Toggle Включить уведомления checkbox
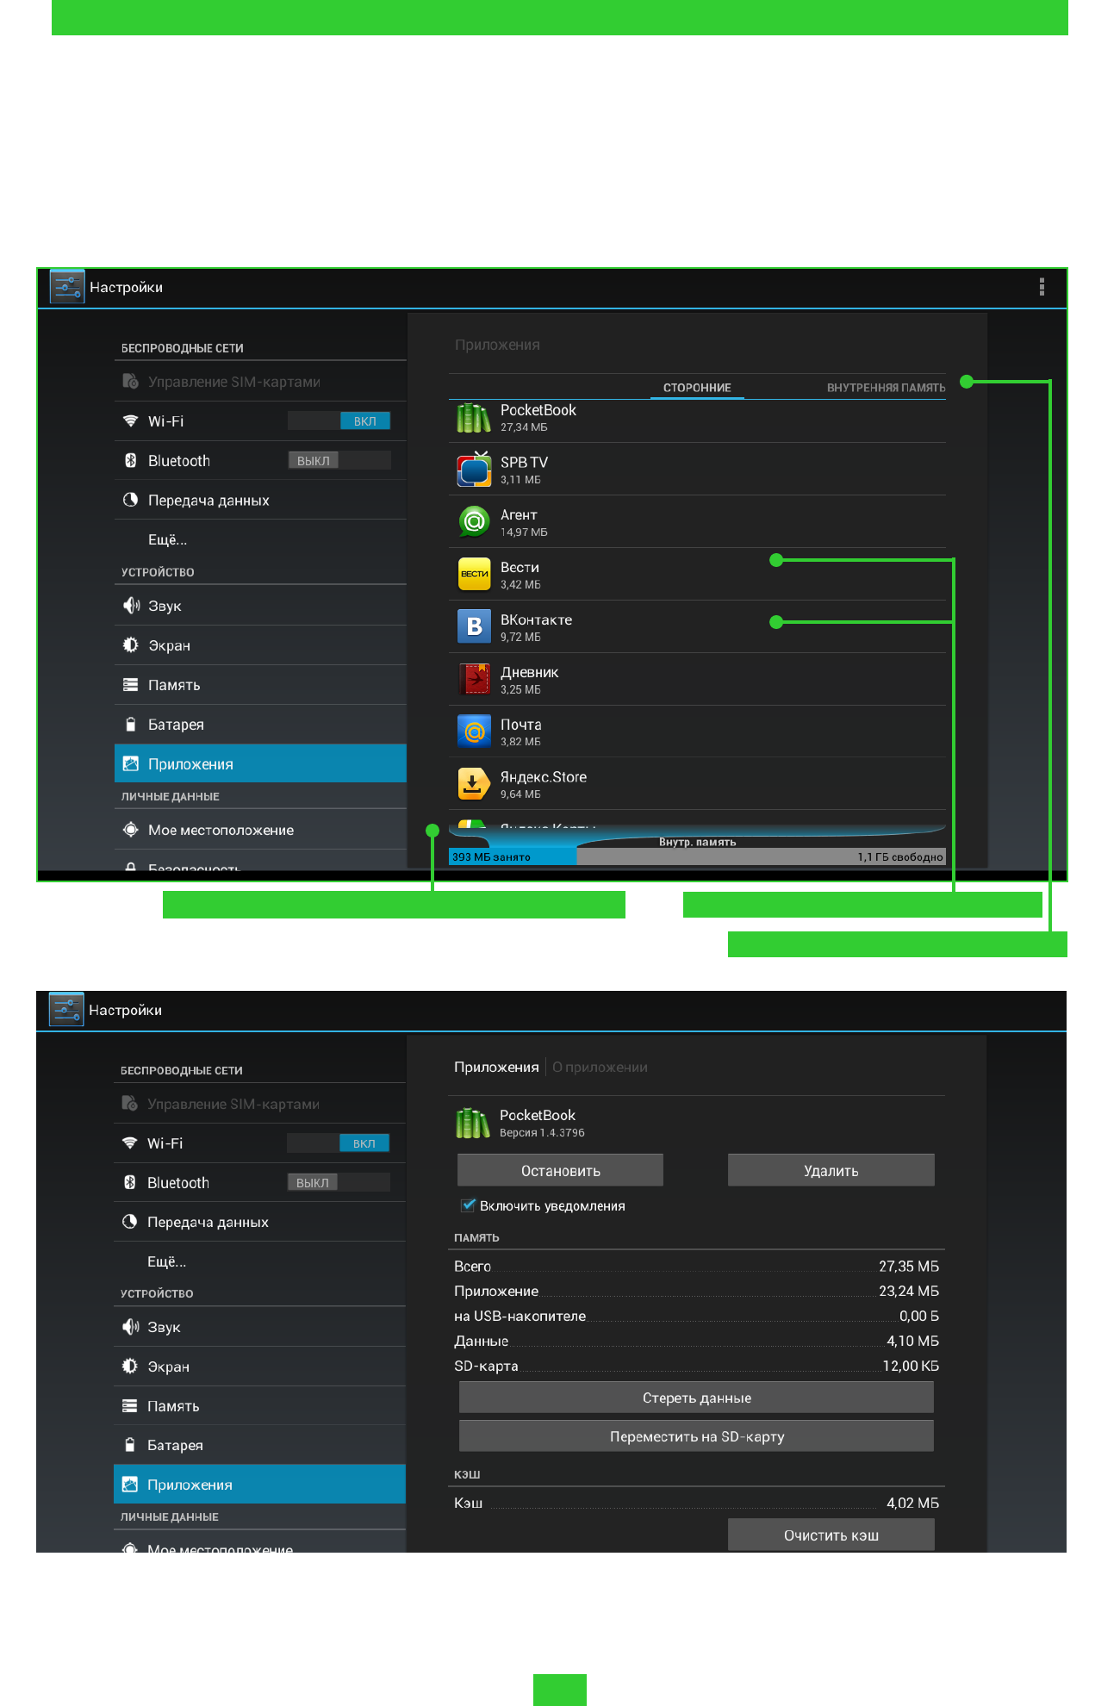This screenshot has height=1706, width=1120. coord(468,1205)
